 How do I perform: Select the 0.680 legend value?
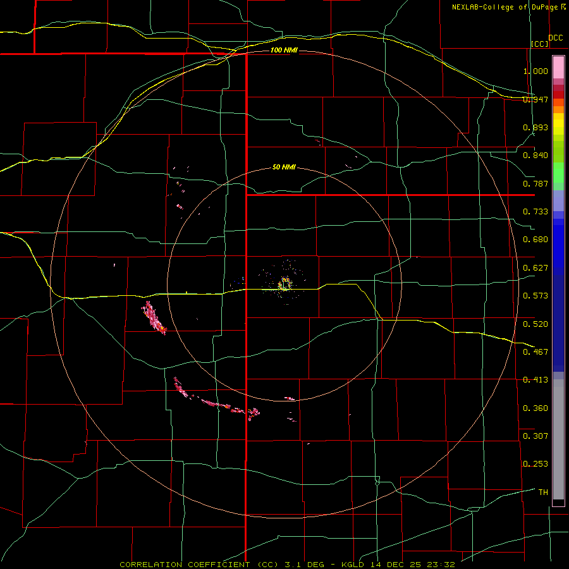tap(535, 240)
